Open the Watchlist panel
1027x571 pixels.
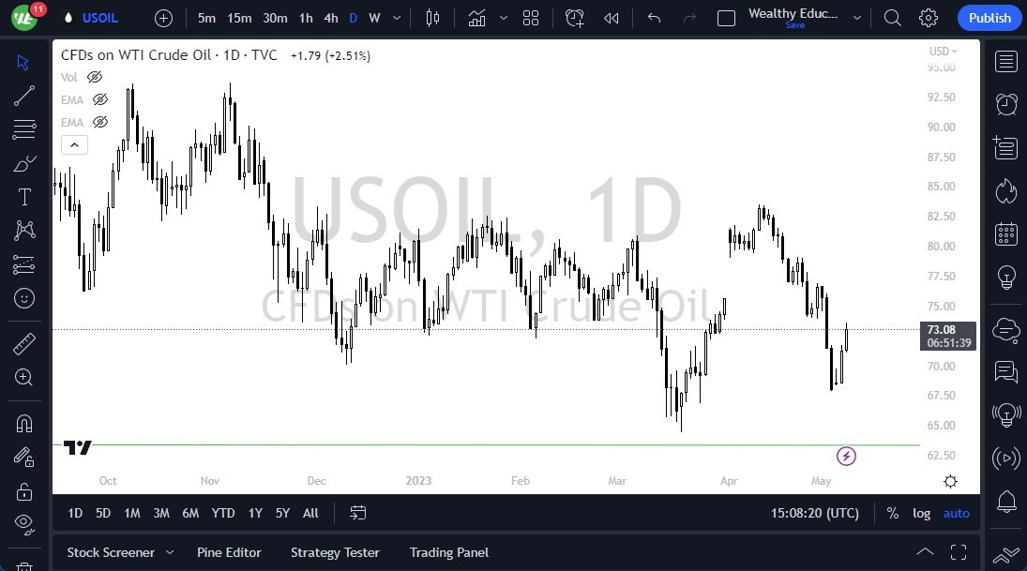point(1004,61)
